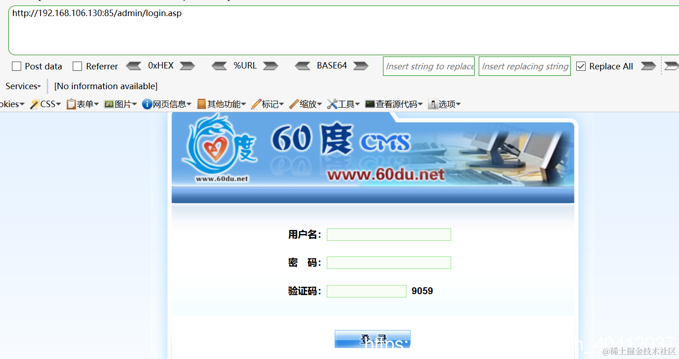This screenshot has height=359, width=679.
Task: Click the 用户名 username input field
Action: 389,234
